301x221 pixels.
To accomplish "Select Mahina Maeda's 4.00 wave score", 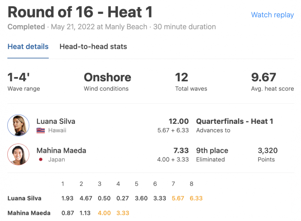I will (x=104, y=213).
